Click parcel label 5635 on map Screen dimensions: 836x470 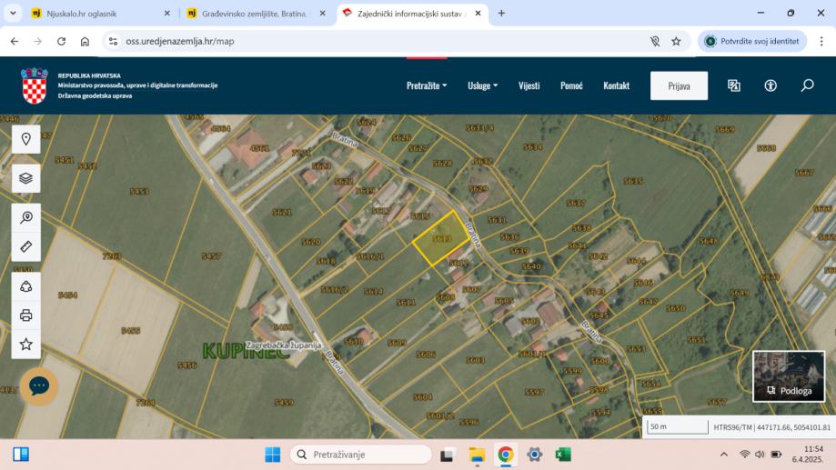pyautogui.click(x=633, y=181)
